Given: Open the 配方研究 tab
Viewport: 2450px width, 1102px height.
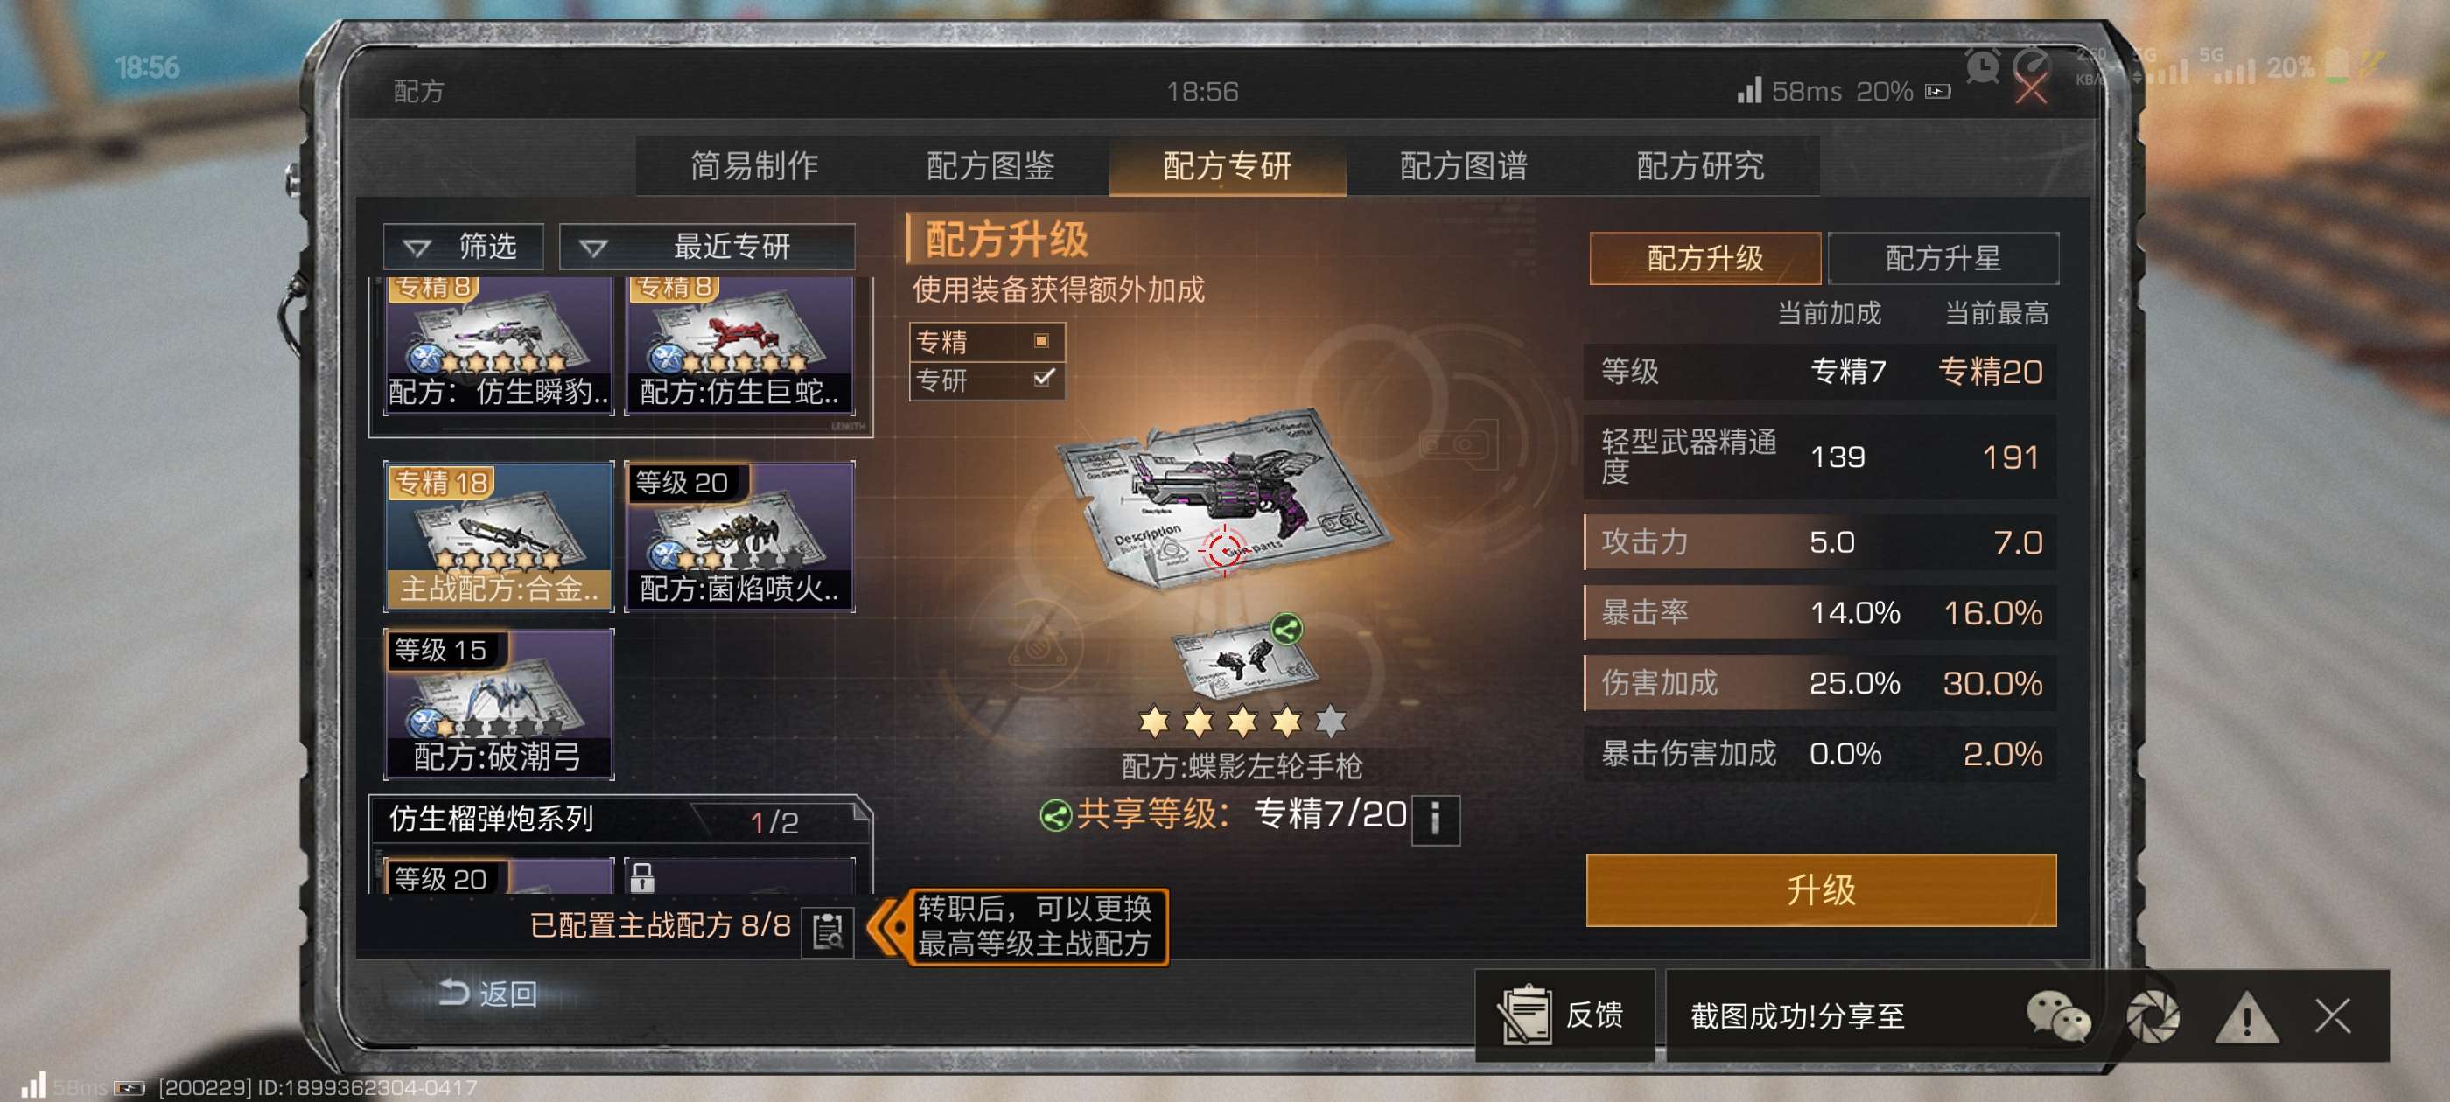Looking at the screenshot, I should [1700, 165].
